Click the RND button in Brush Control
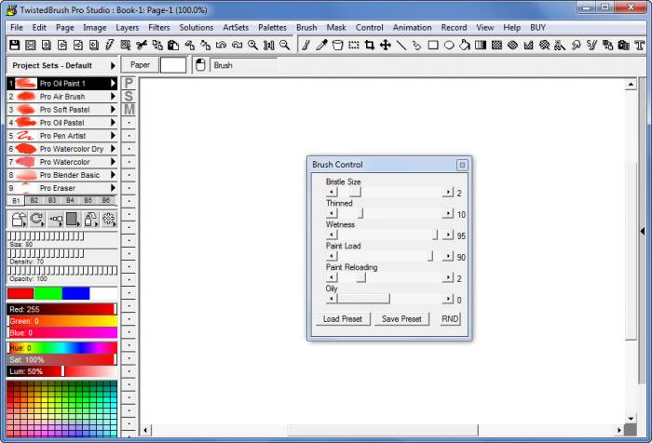652x443 pixels. click(x=450, y=318)
